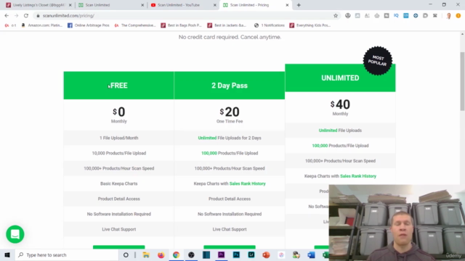Screen dimensions: 465x261
Task: Open the Online Arbitrage Pros bookmark
Action: (89, 25)
